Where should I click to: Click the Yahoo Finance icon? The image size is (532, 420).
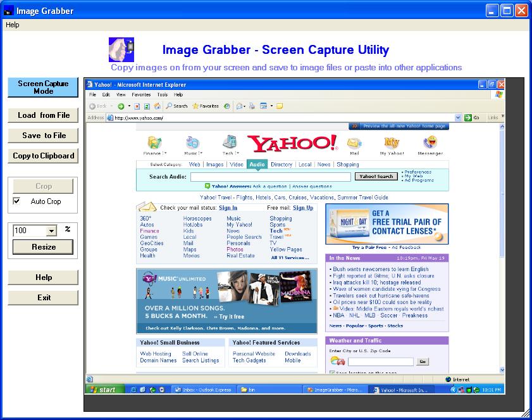point(154,143)
